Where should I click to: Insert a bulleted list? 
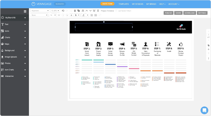[x=96, y=15]
